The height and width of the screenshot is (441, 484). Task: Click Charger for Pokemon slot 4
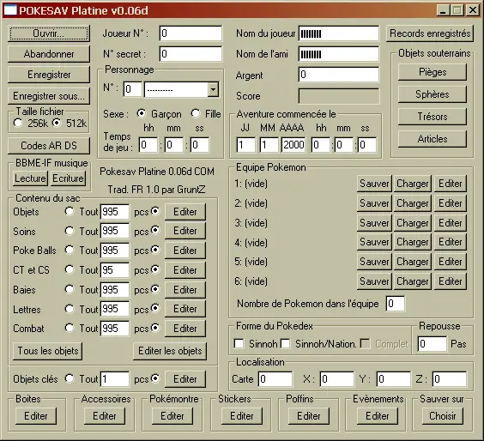coord(413,242)
